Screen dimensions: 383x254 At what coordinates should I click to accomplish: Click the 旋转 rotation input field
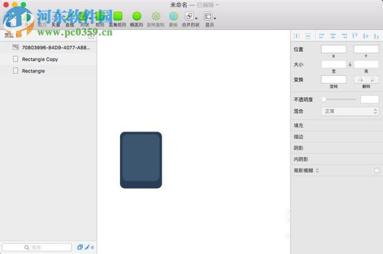(x=334, y=79)
